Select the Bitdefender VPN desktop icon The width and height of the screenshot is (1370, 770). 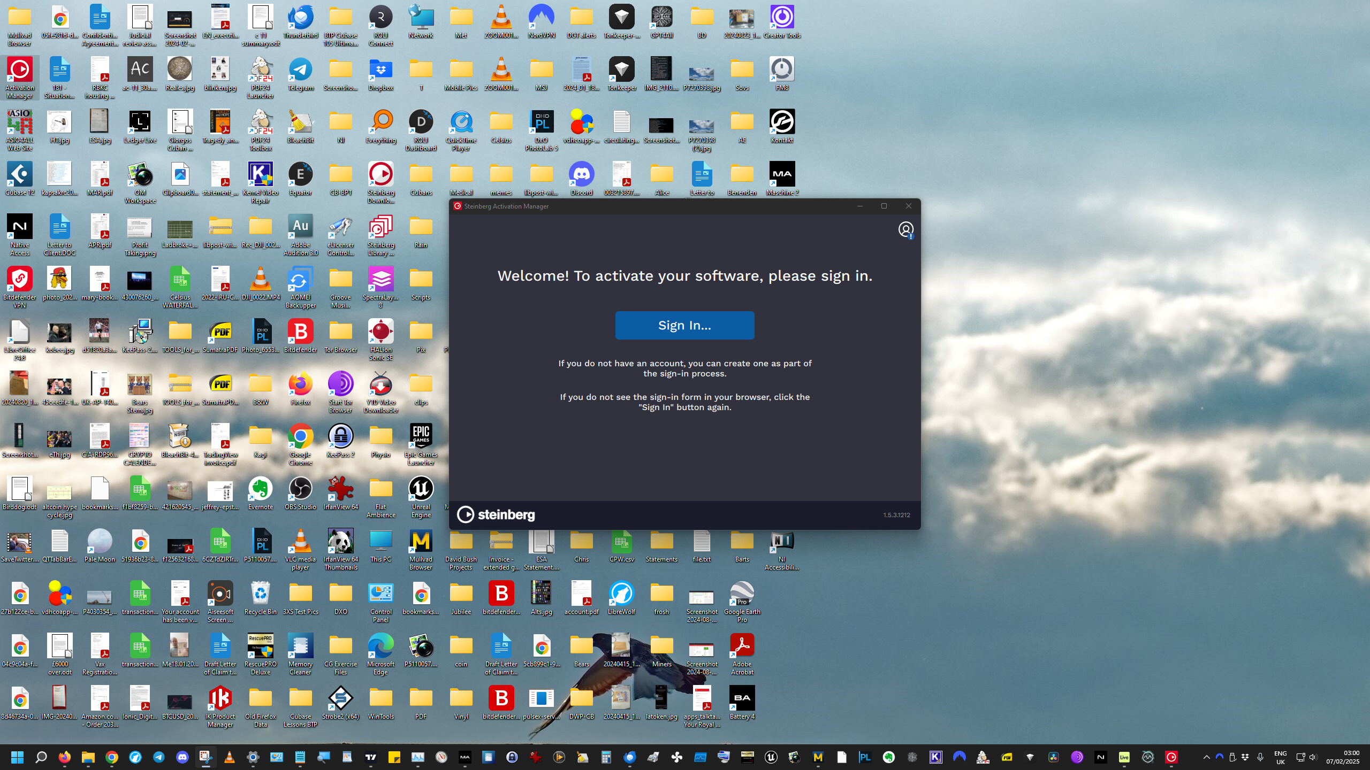[x=20, y=288]
